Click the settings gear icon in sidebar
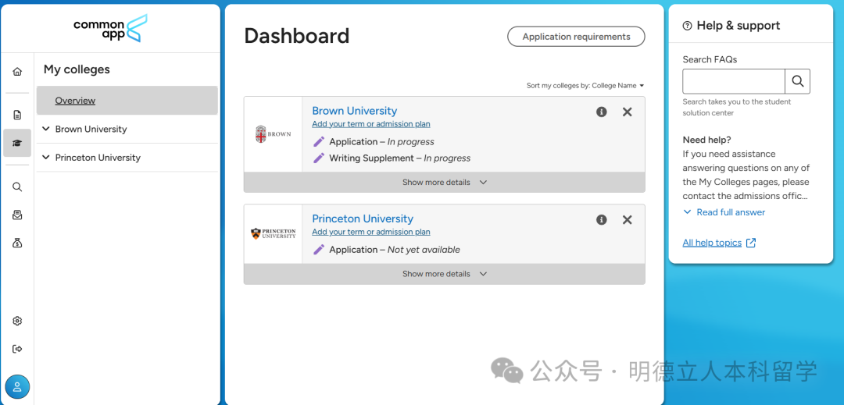This screenshot has width=844, height=405. (x=17, y=321)
